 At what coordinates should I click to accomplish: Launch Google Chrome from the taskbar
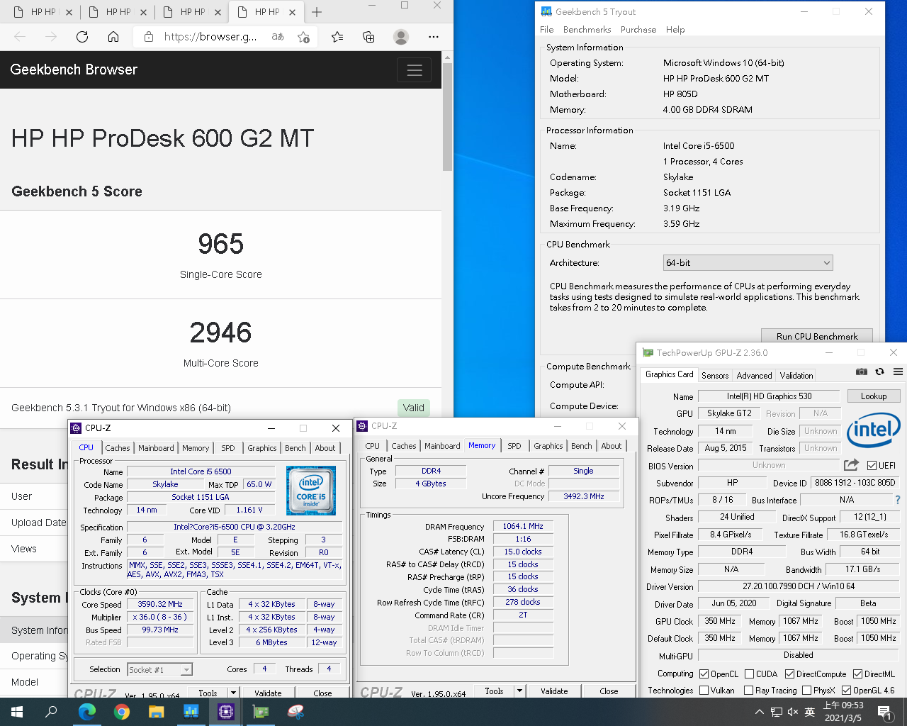[x=121, y=712]
